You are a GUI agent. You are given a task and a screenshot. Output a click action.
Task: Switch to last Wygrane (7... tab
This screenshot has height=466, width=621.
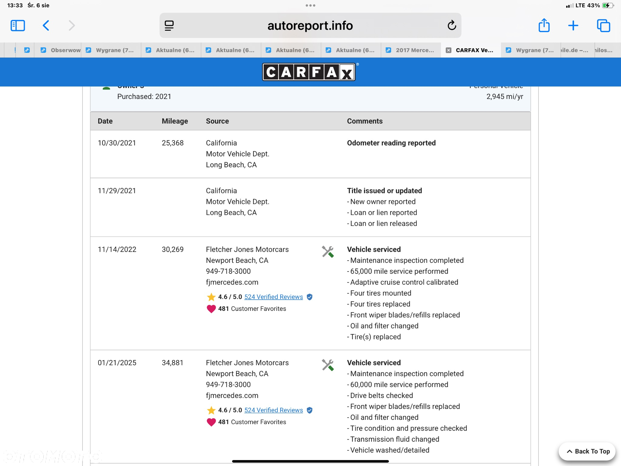click(531, 50)
